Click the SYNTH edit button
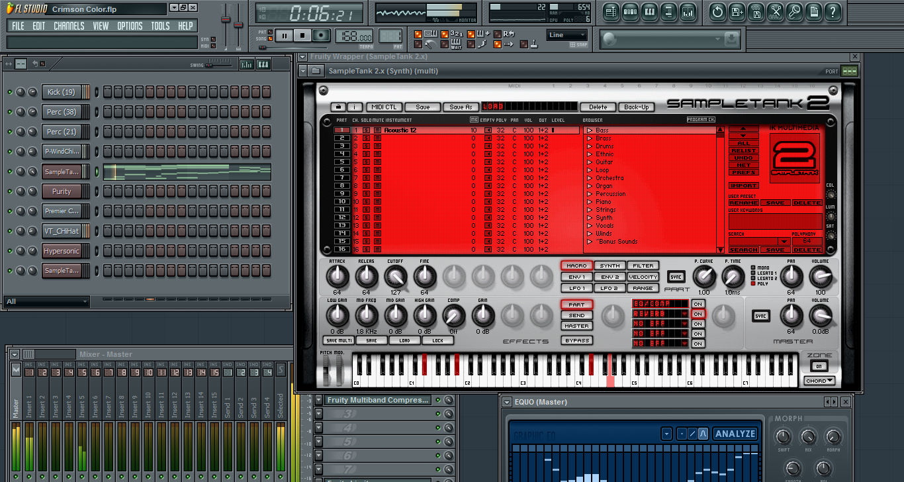Screen dimensions: 904x482 pyautogui.click(x=610, y=265)
